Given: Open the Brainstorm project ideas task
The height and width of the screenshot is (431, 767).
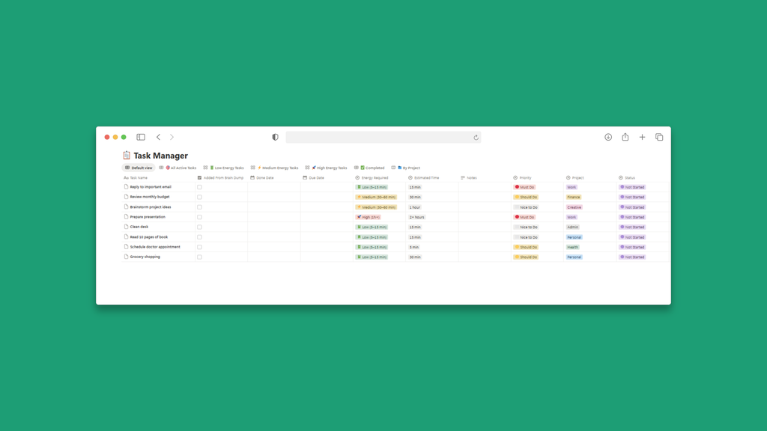Looking at the screenshot, I should click(151, 207).
